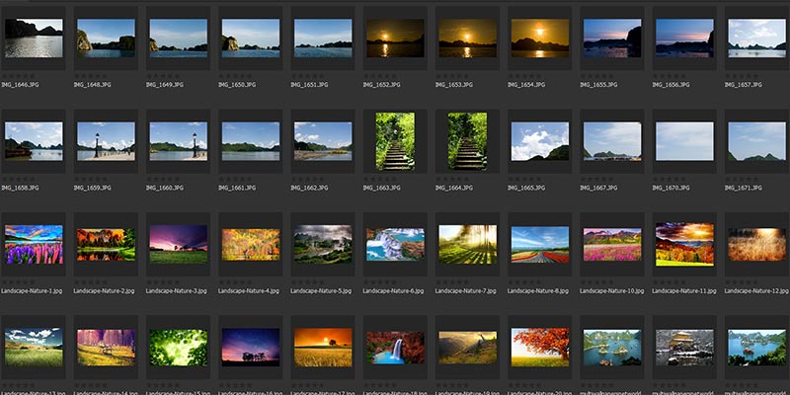Select the Landscape-Nature-3.jpg thumbnail
This screenshot has width=790, height=395.
(x=179, y=244)
